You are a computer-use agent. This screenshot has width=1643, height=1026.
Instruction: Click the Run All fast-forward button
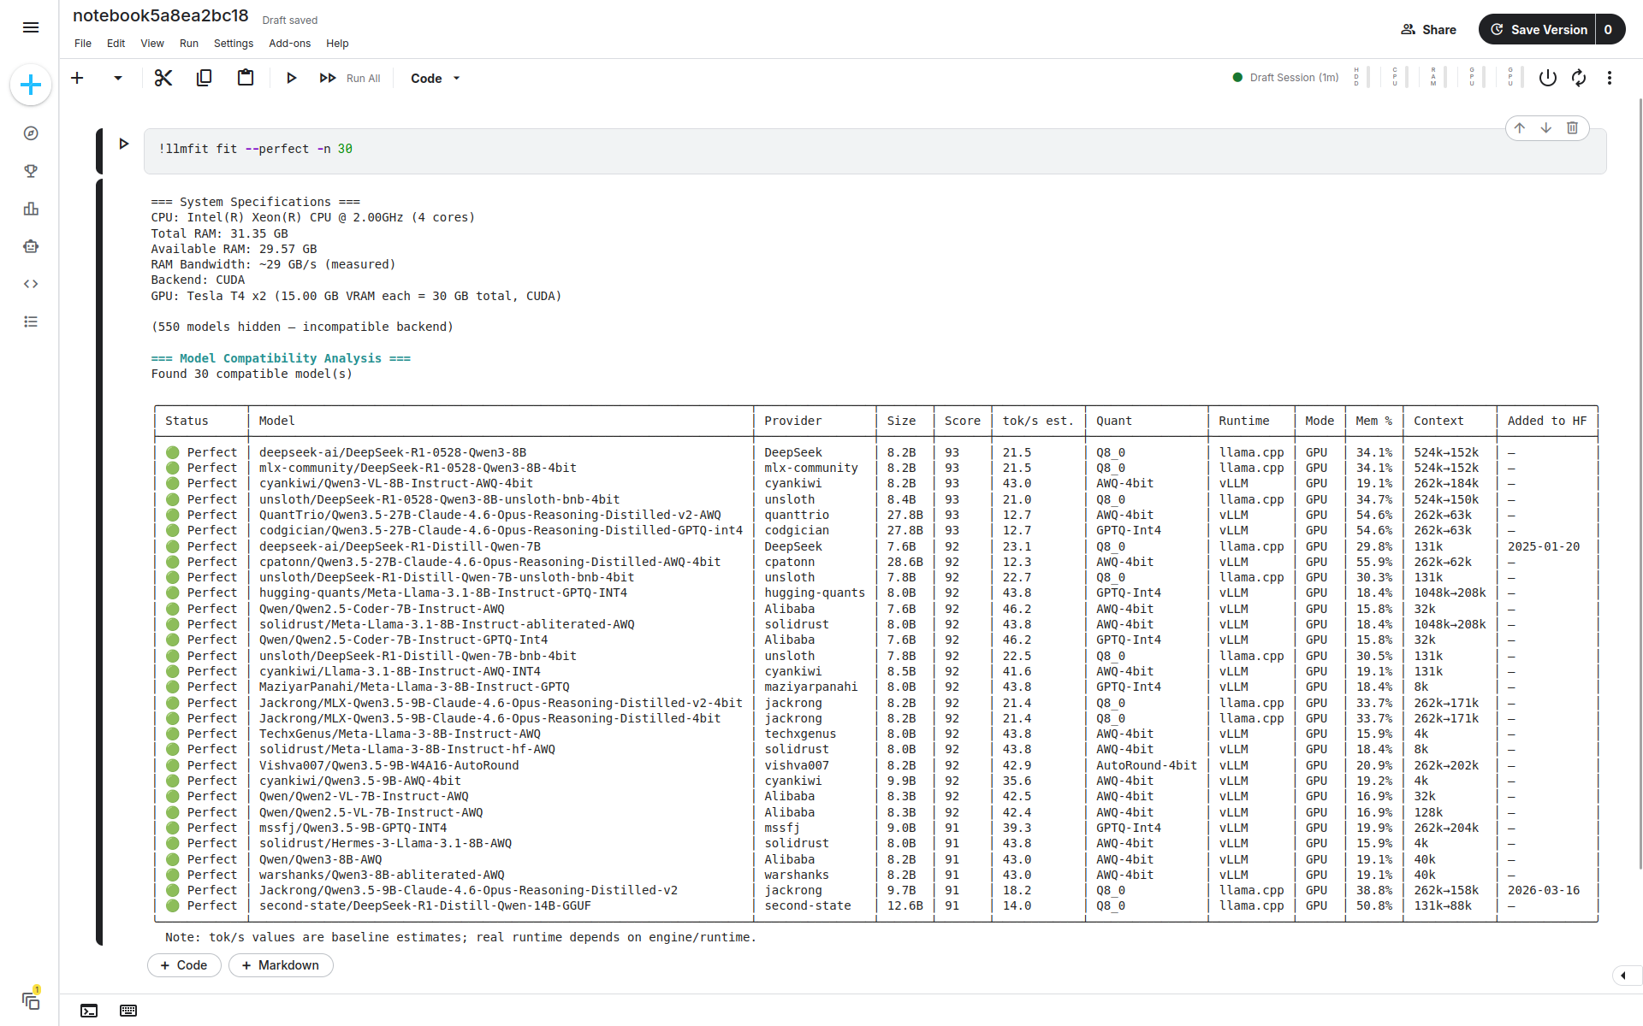point(350,78)
